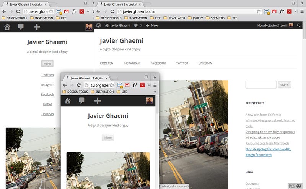This screenshot has width=306, height=189.
Task: Click the New button in the right window admin bar
Action: click(152, 25)
